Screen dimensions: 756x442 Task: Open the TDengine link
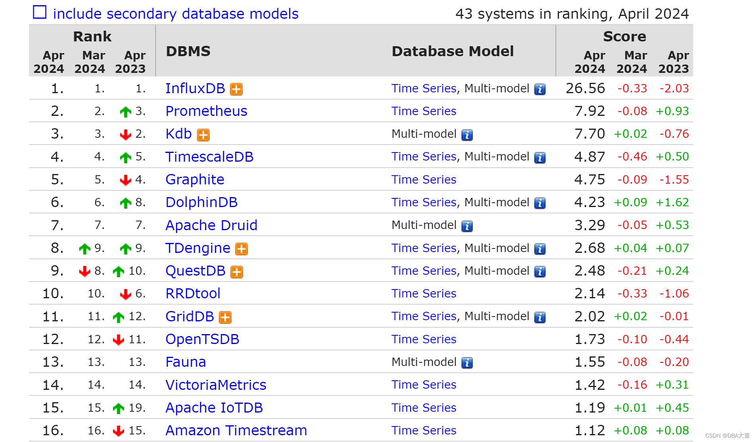pyautogui.click(x=198, y=248)
